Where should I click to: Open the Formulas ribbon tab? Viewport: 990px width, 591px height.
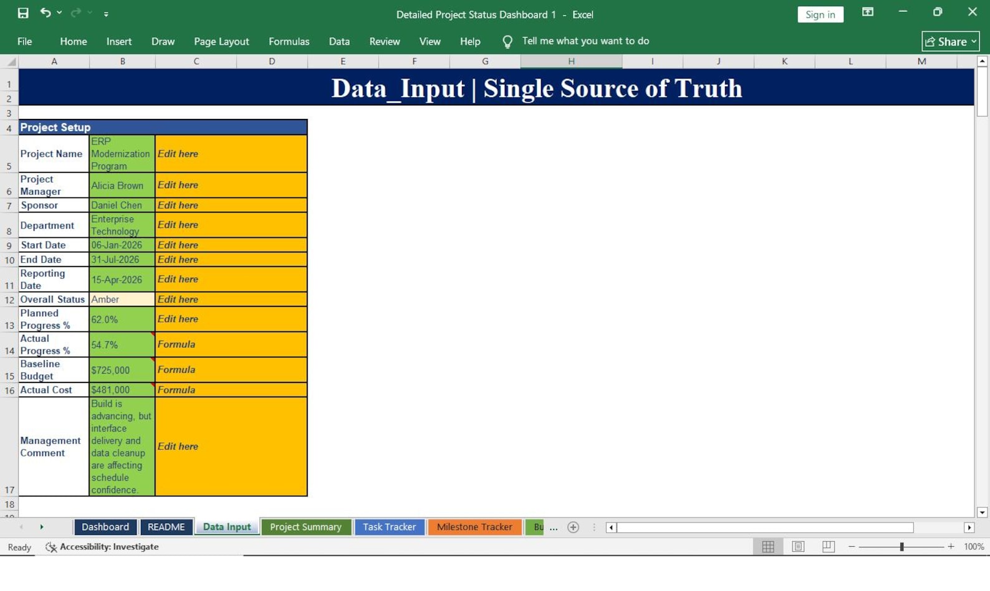point(289,42)
